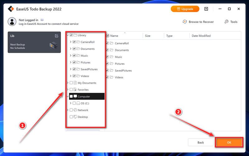This screenshot has width=249, height=156.
Task: Click the OS (C:) drive icon
Action: [78, 103]
